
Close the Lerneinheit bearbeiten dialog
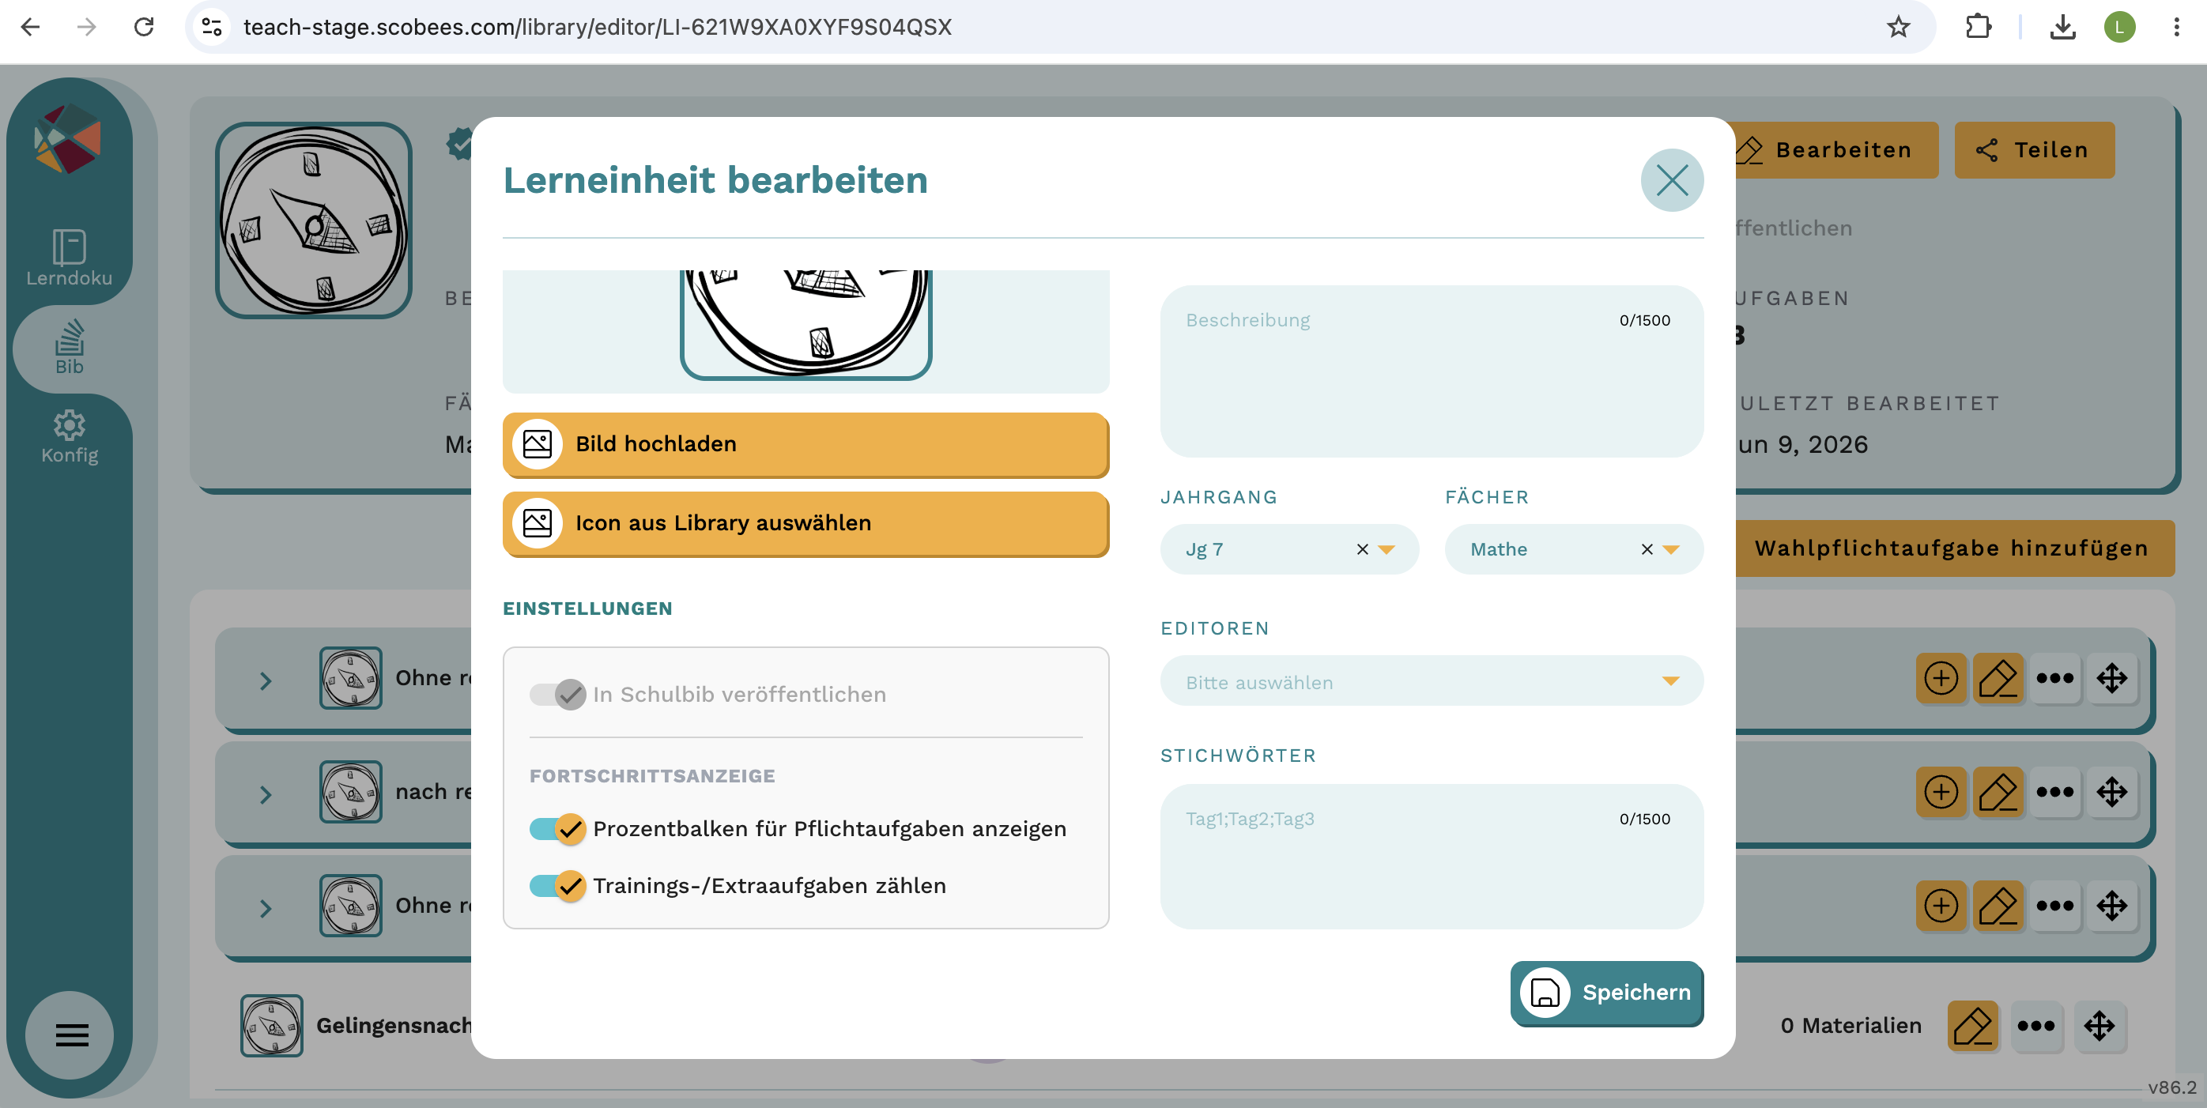(1671, 180)
